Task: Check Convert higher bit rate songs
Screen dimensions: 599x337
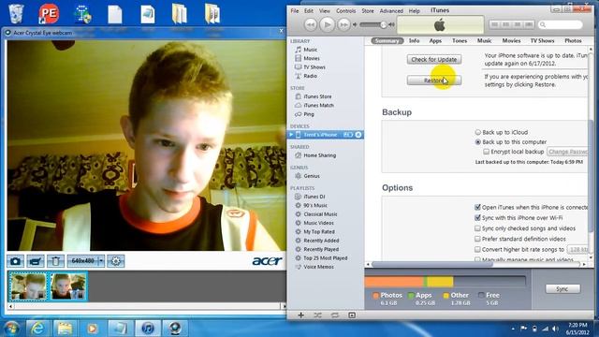Action: (x=477, y=250)
